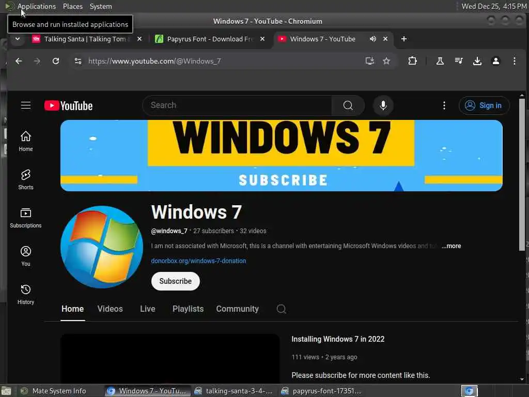Open the System menu
Image resolution: width=529 pixels, height=397 pixels.
tap(101, 6)
